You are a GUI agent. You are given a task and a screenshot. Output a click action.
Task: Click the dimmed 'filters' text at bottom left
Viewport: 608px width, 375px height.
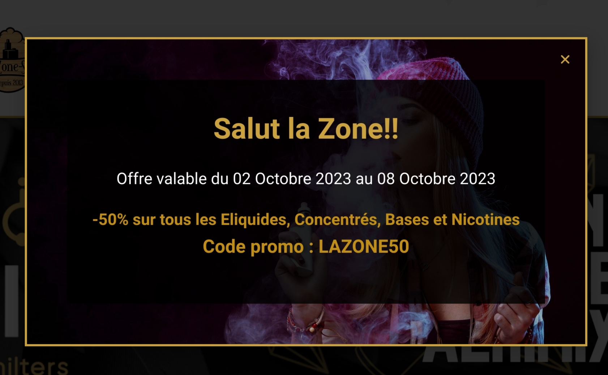pos(34,367)
